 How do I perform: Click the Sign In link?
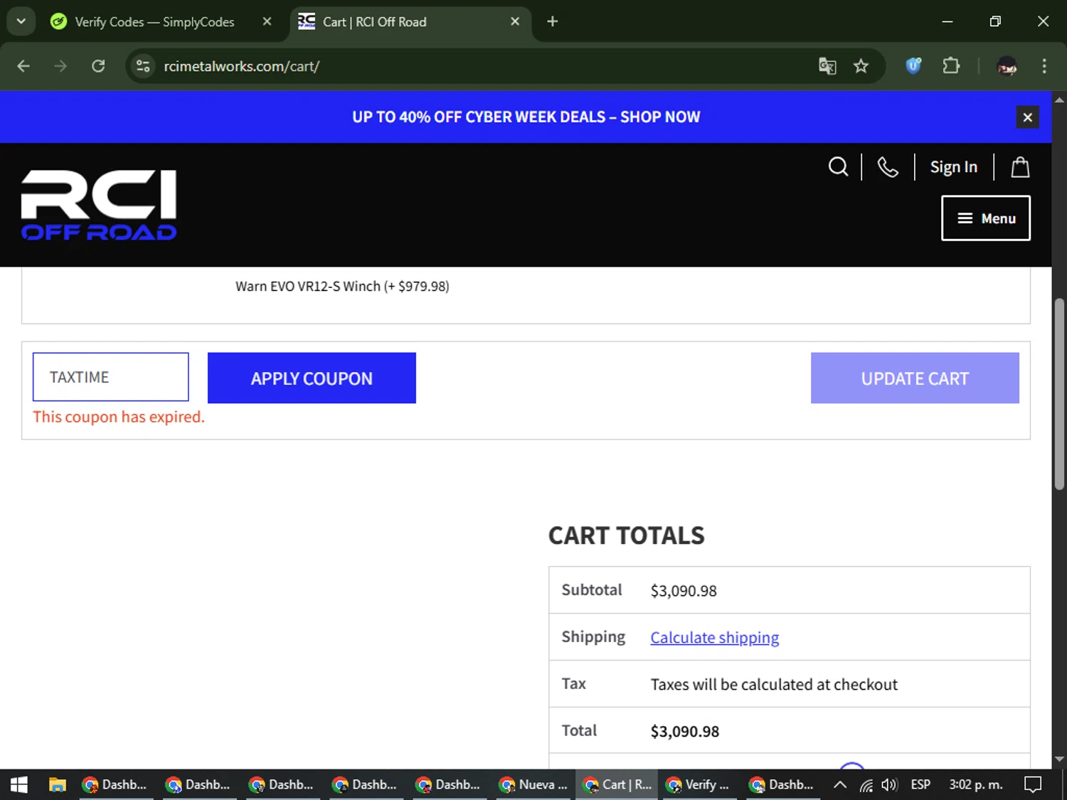953,167
